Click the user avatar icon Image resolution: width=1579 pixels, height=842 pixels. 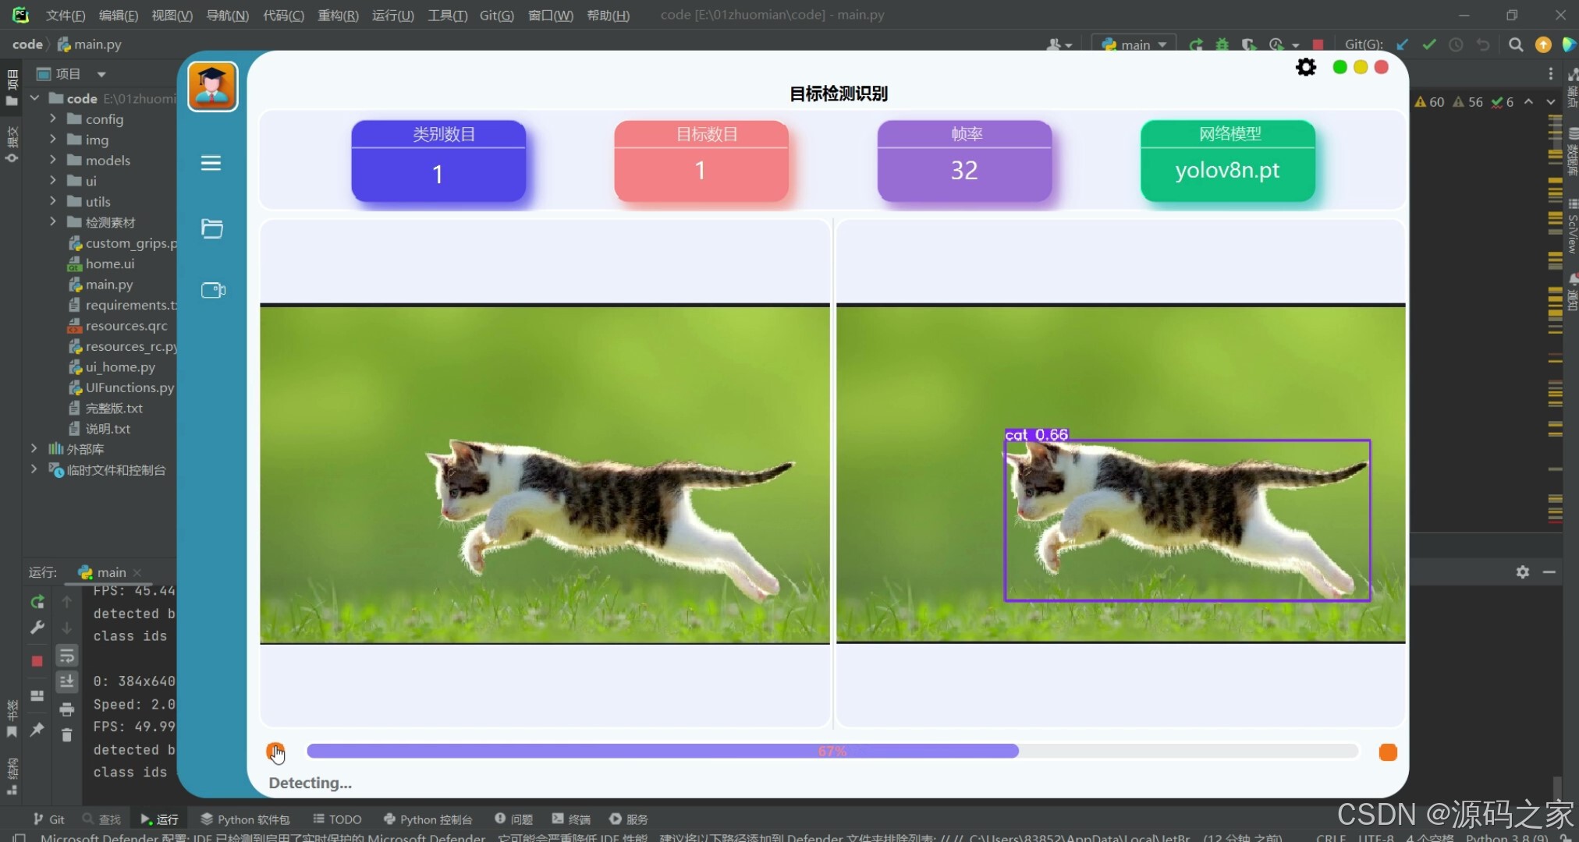(x=212, y=87)
